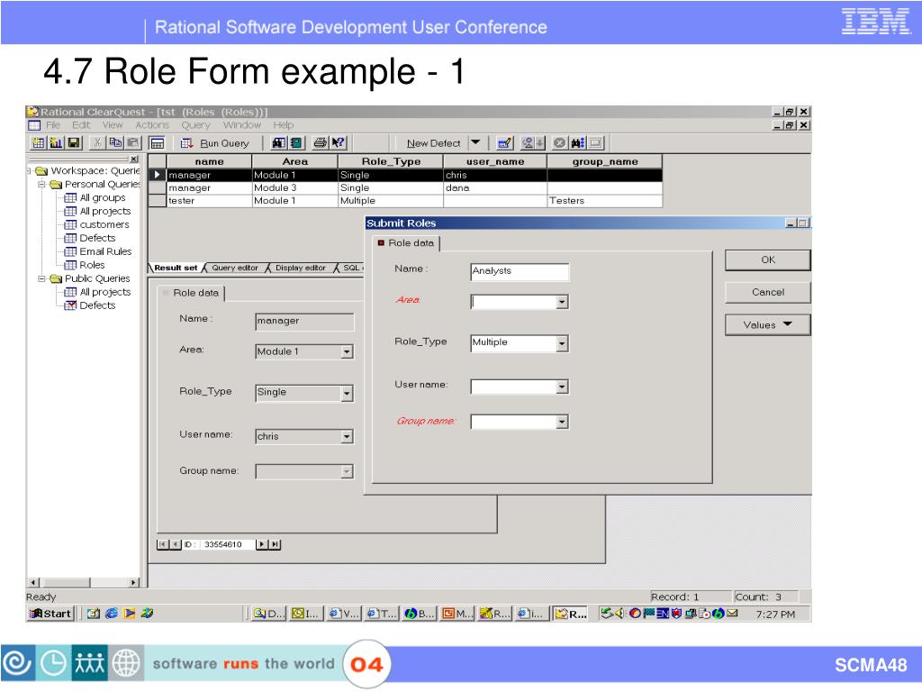Select All groups under Personal Queries
The width and height of the screenshot is (922, 692).
click(x=103, y=197)
